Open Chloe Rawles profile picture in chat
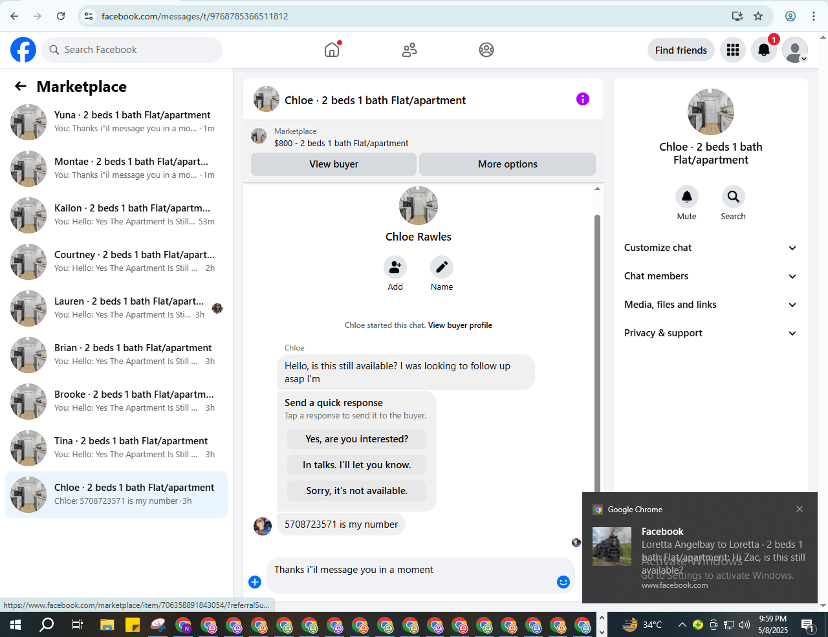This screenshot has width=828, height=637. coord(419,206)
